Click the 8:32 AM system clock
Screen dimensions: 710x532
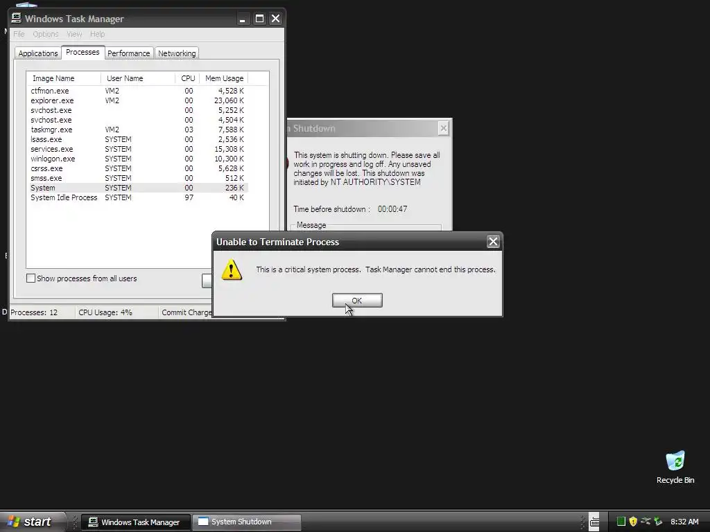click(x=684, y=522)
